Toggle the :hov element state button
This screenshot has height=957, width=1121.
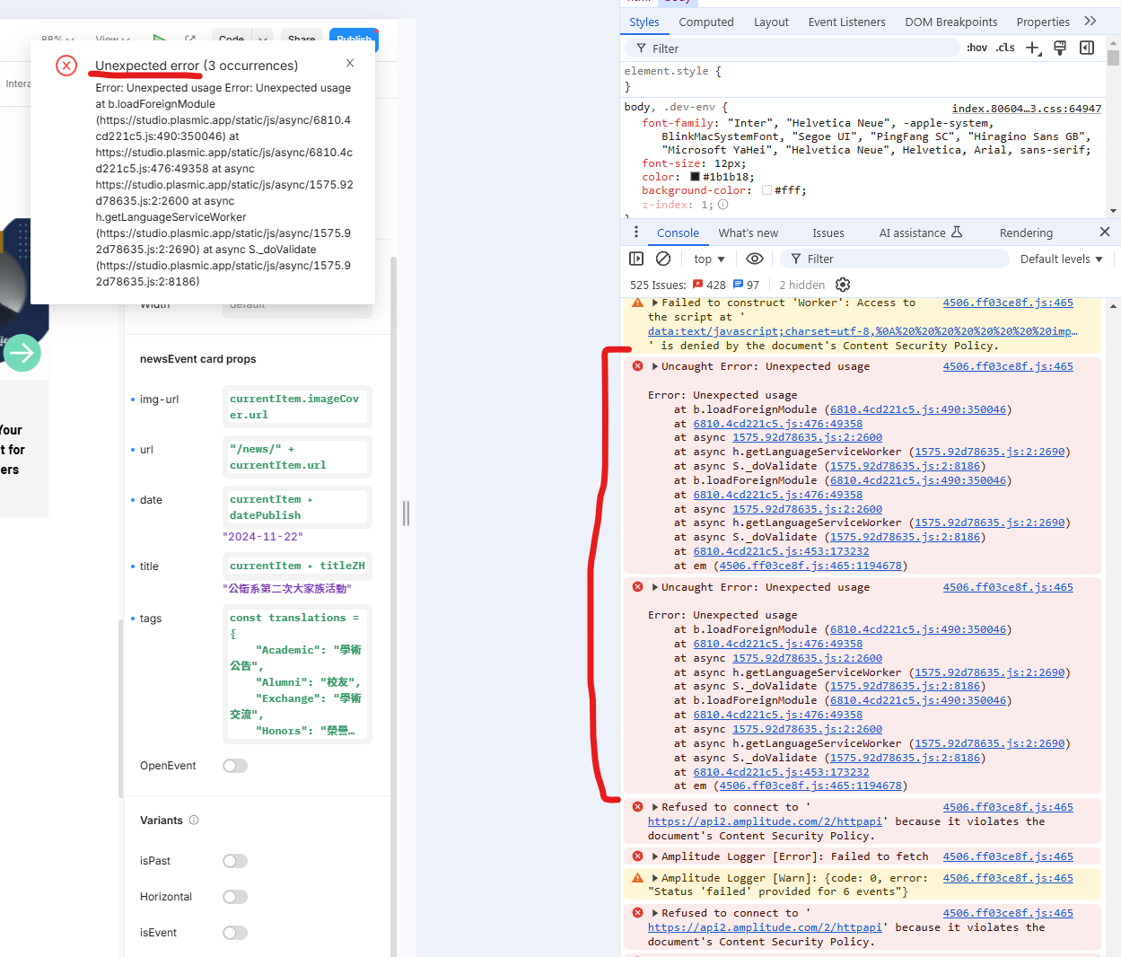coord(976,48)
